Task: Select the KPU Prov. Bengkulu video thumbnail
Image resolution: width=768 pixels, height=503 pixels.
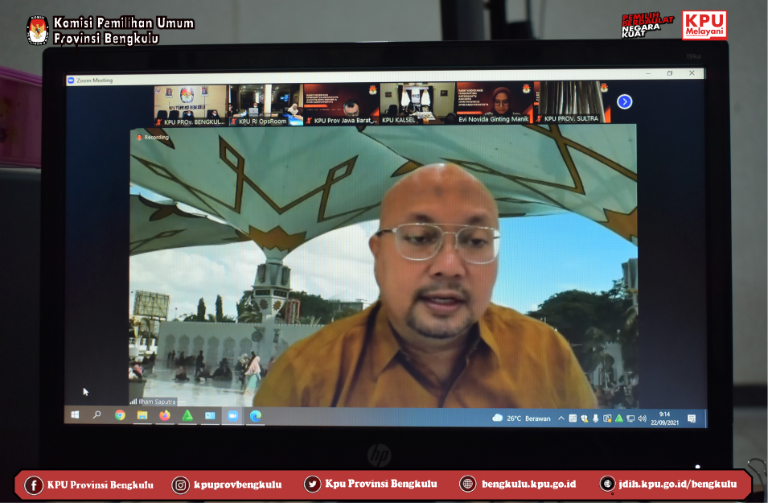Action: click(x=190, y=103)
